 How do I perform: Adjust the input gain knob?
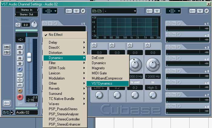[34, 24]
